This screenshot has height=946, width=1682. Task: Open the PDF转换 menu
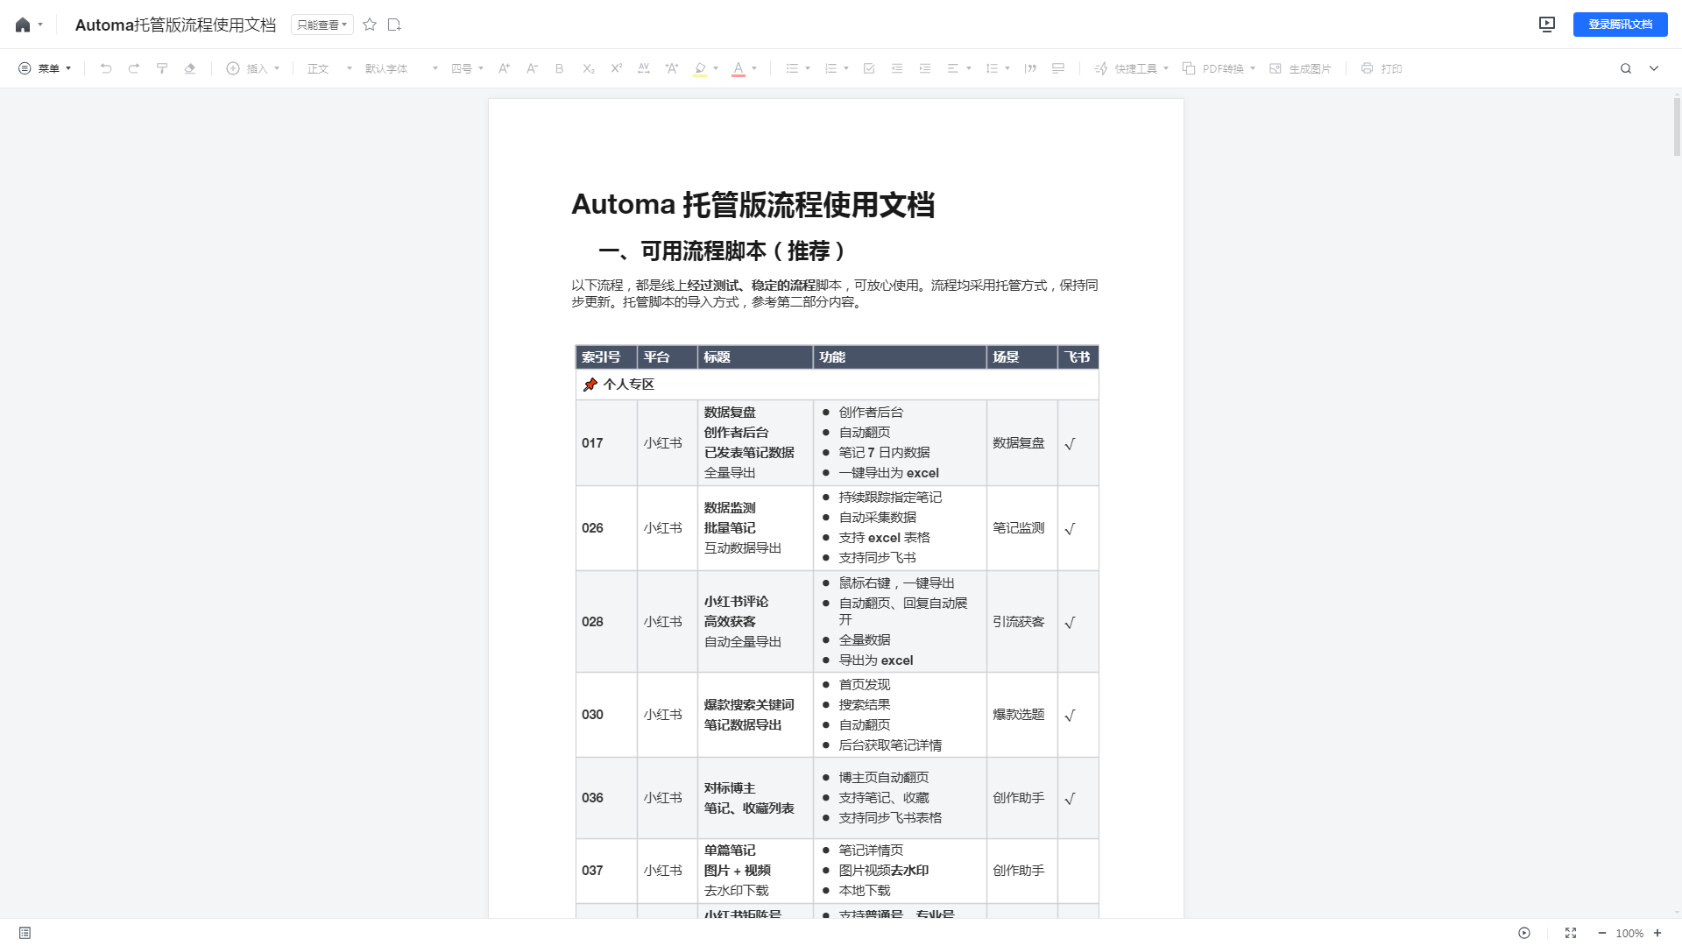tap(1219, 68)
